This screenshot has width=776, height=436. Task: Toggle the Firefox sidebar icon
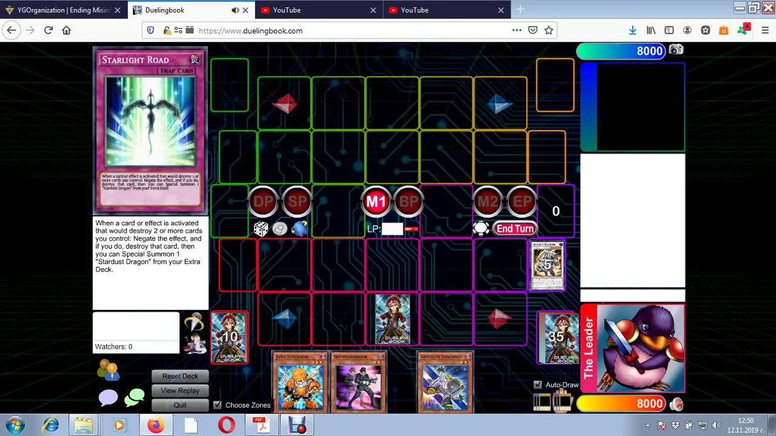[669, 30]
